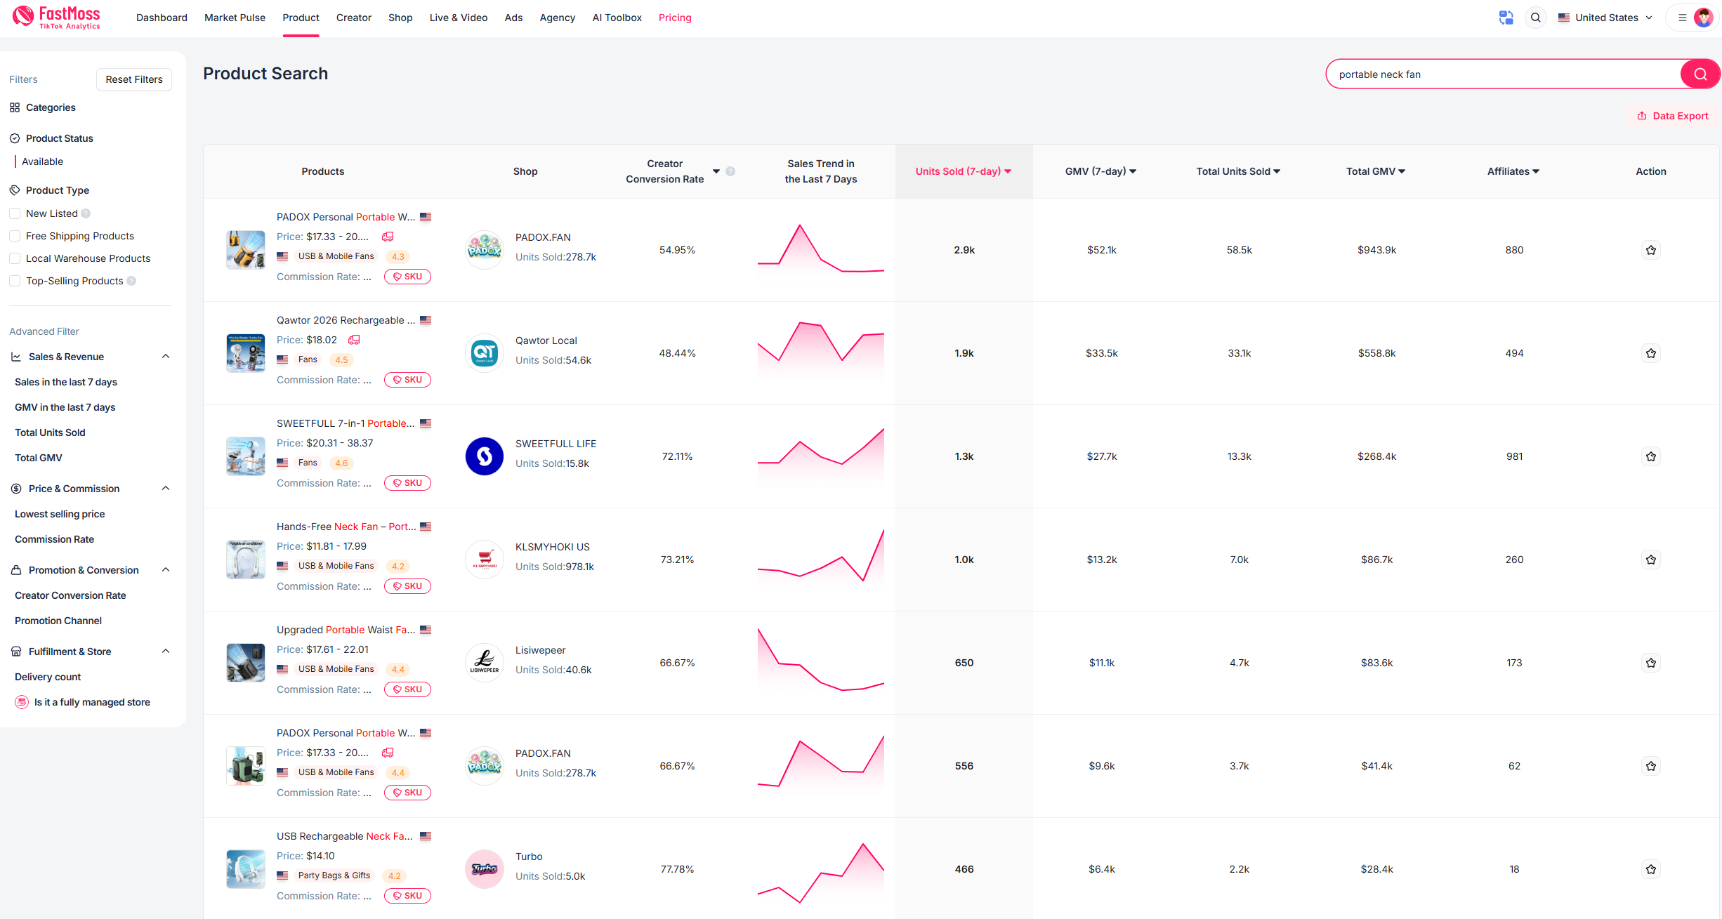Open the Hands-Free Neck Fan thumbnail

point(246,560)
